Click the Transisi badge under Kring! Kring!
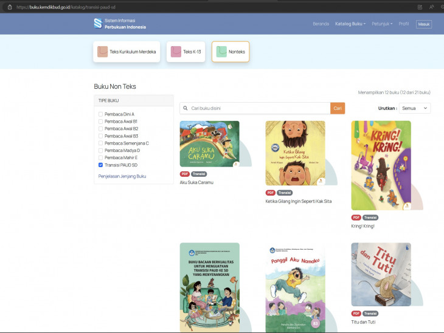This screenshot has height=333, width=444. pos(370,218)
